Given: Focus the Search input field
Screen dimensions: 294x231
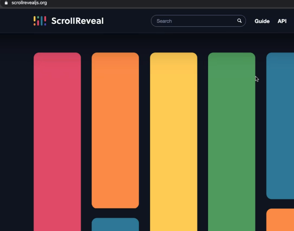Looking at the screenshot, I should click(198, 21).
